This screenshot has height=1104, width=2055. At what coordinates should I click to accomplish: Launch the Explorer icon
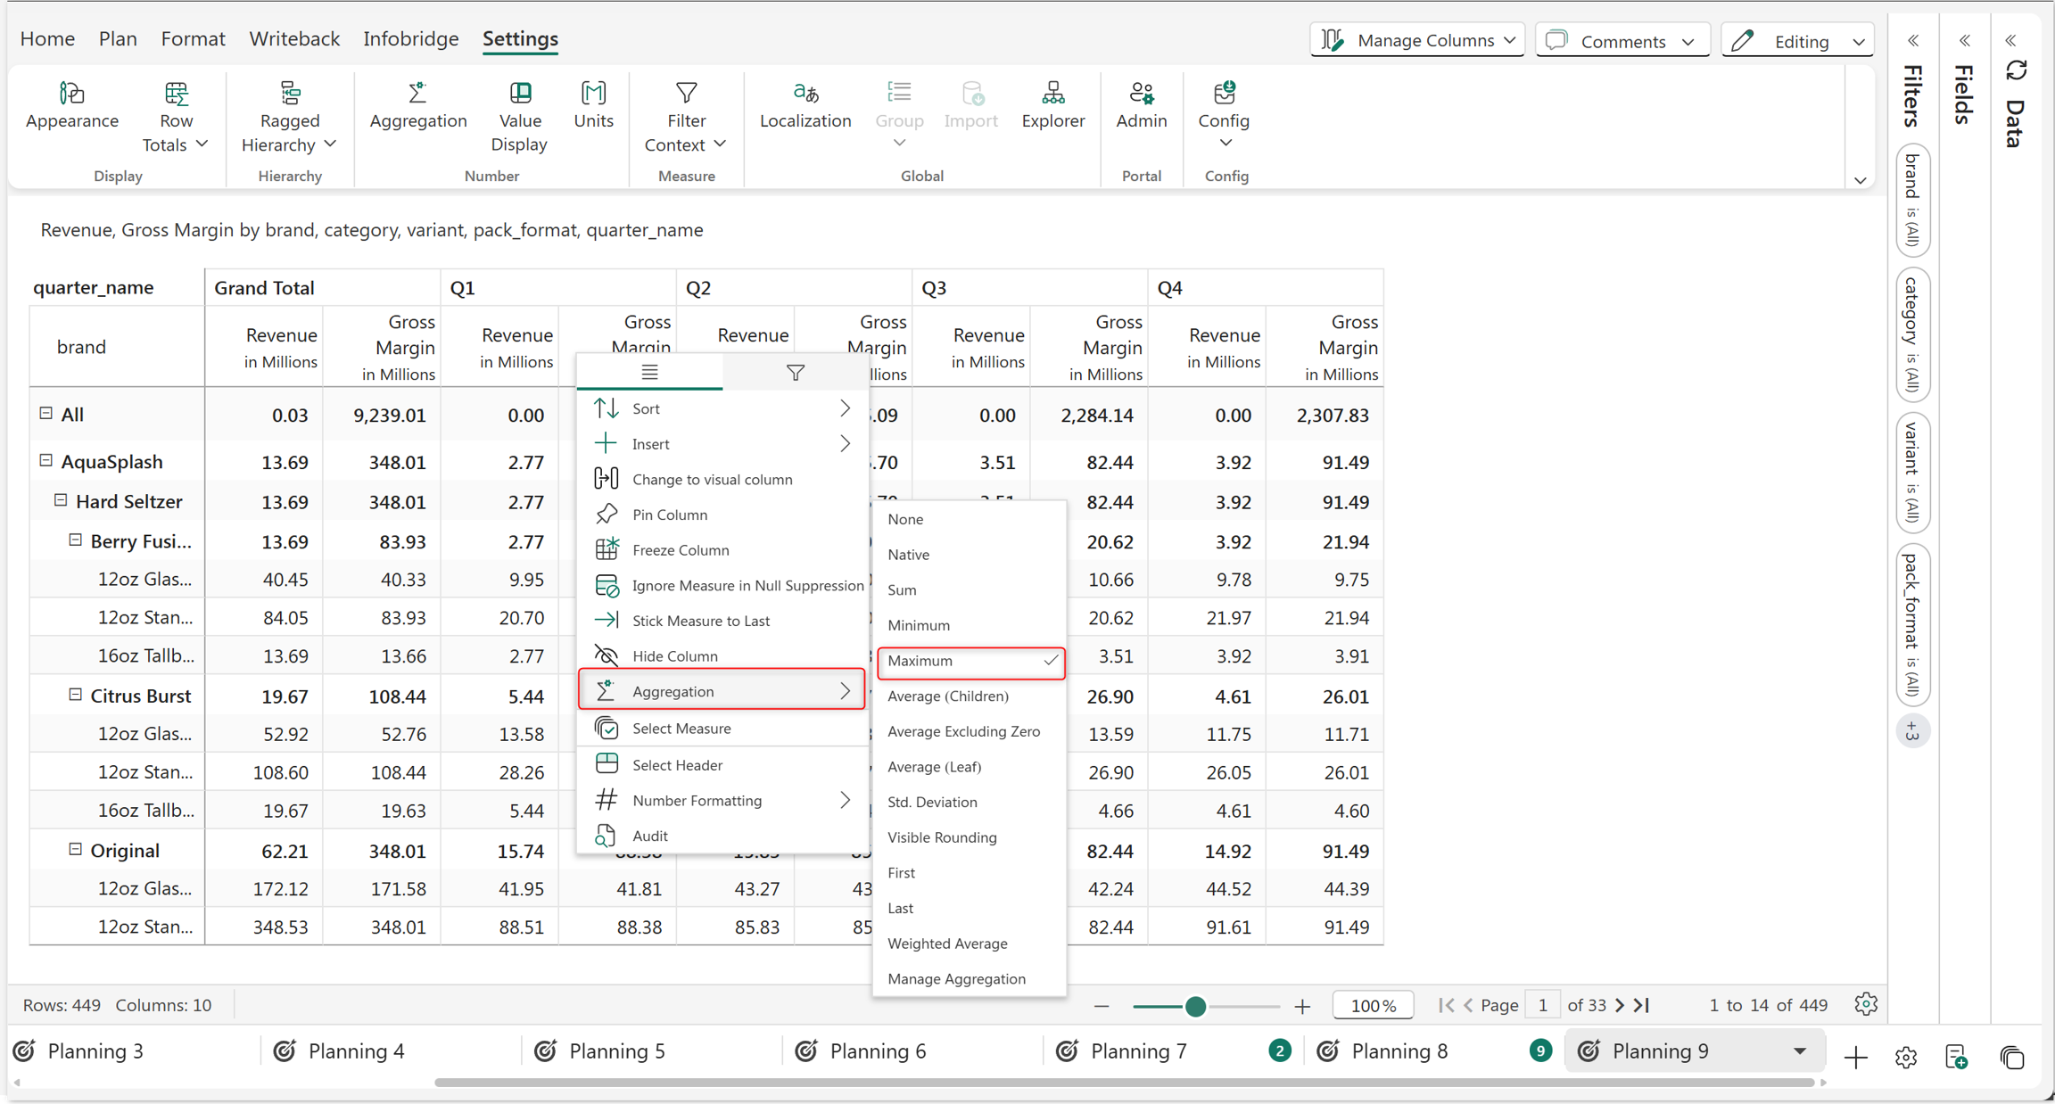[1052, 105]
